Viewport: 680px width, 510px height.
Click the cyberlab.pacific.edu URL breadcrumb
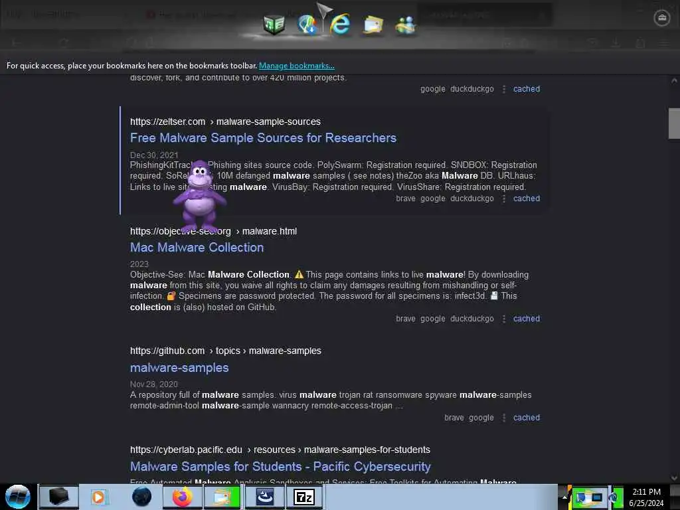tap(280, 450)
